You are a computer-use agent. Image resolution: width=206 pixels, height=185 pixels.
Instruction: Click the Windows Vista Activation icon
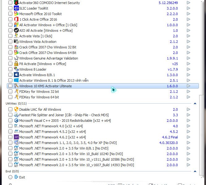pos(16,41)
